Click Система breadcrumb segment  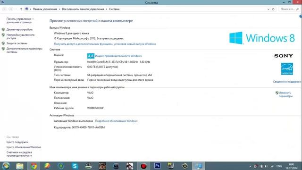tap(114, 9)
